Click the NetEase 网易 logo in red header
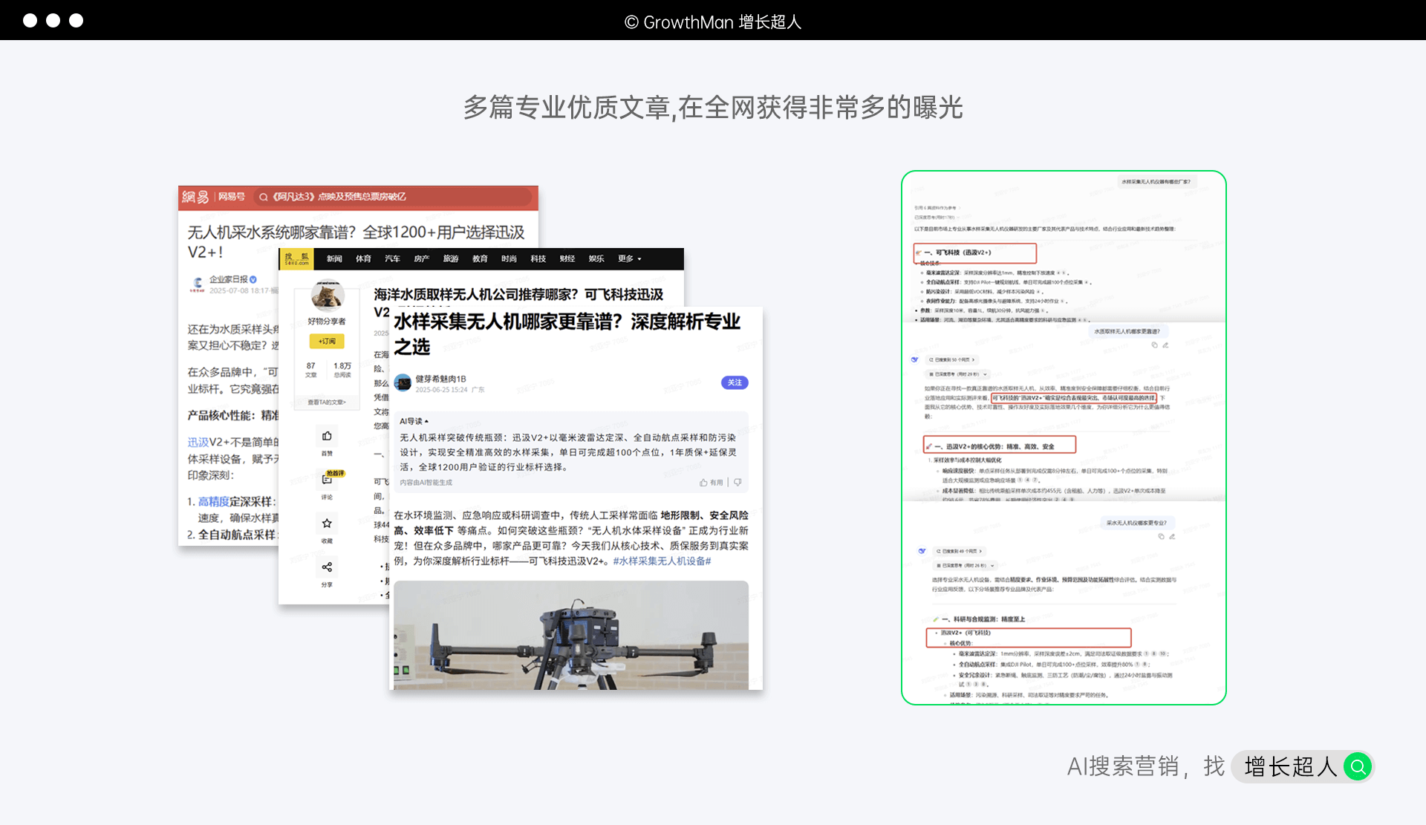This screenshot has height=825, width=1426. pos(196,197)
